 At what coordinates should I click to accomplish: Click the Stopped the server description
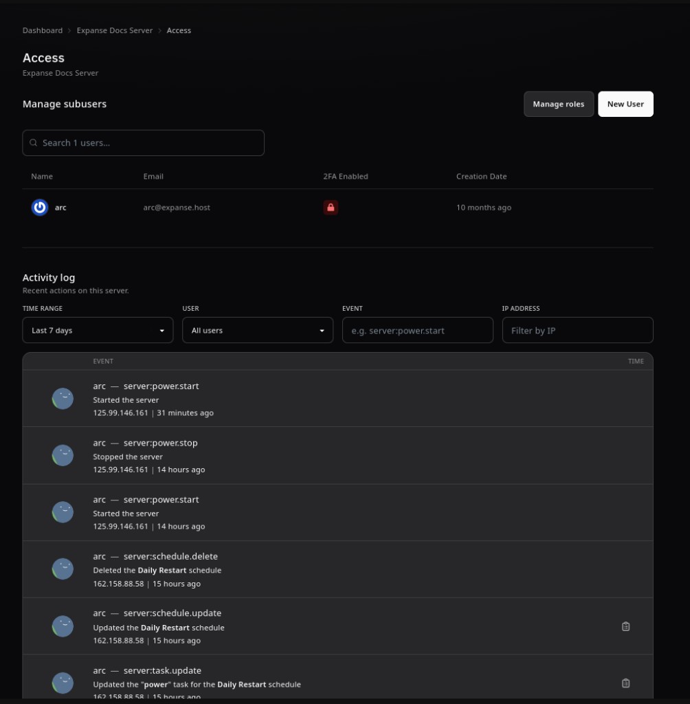point(128,456)
